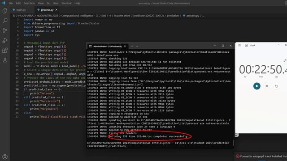This screenshot has width=287, height=161.
Task: Open the Edit menu
Action: 18,3
